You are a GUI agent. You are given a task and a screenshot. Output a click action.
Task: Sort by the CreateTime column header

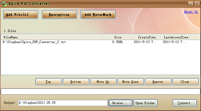coord(147,37)
